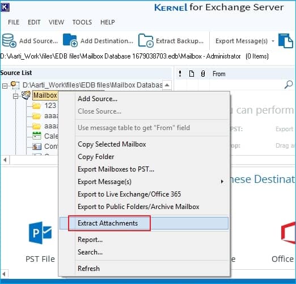This screenshot has width=296, height=284.
Task: Click the (0 Items) count text
Action: [257, 56]
